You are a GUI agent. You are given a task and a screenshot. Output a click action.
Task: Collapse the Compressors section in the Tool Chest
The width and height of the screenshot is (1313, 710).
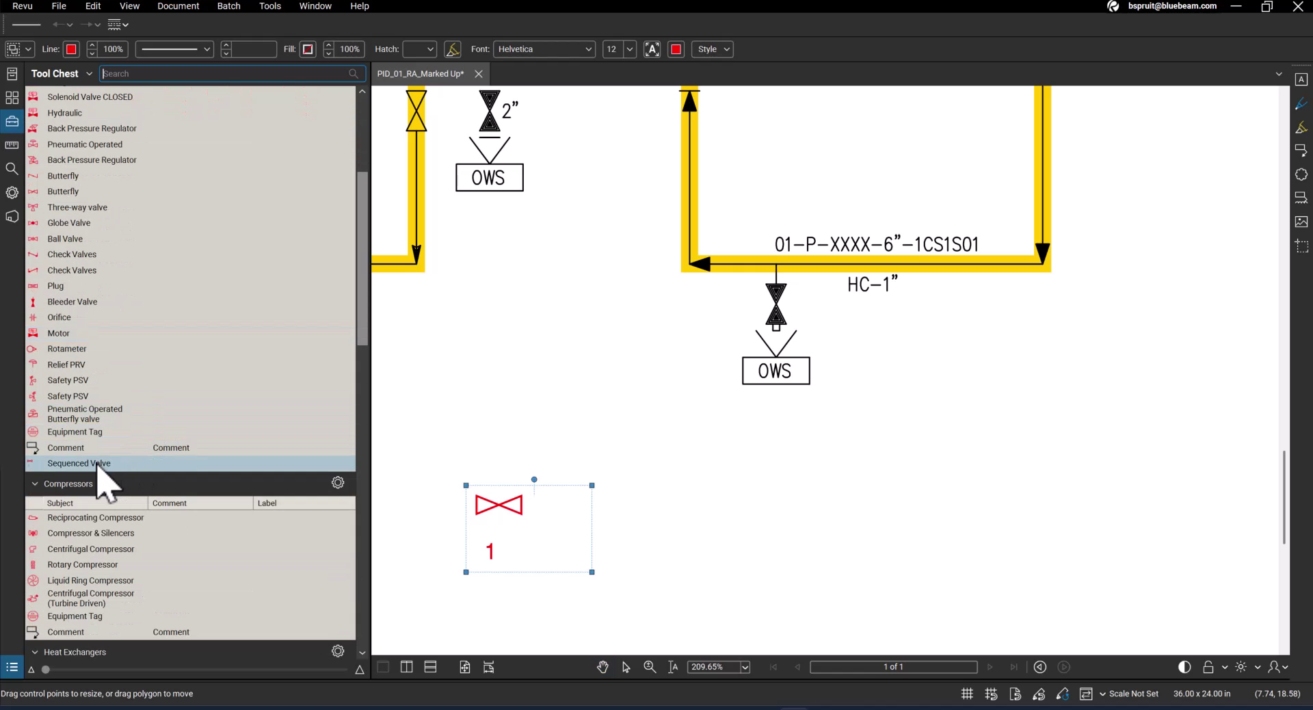[x=35, y=484]
